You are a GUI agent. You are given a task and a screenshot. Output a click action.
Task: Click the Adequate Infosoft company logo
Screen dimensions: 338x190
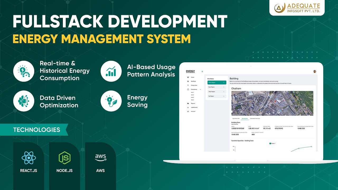297,8
